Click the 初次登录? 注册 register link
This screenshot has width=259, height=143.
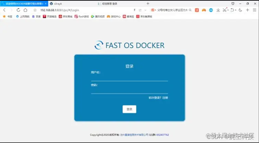click(x=158, y=98)
